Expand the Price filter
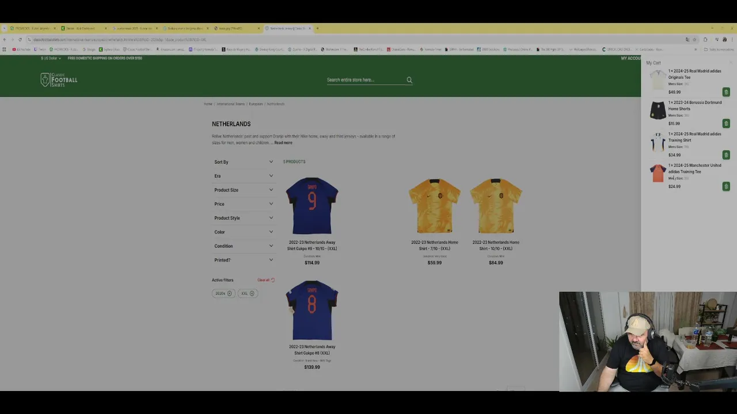The width and height of the screenshot is (737, 414). 244,204
